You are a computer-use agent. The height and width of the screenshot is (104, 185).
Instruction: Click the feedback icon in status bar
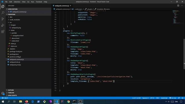179,98
